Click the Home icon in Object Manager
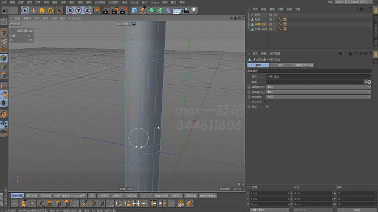 coord(361,9)
